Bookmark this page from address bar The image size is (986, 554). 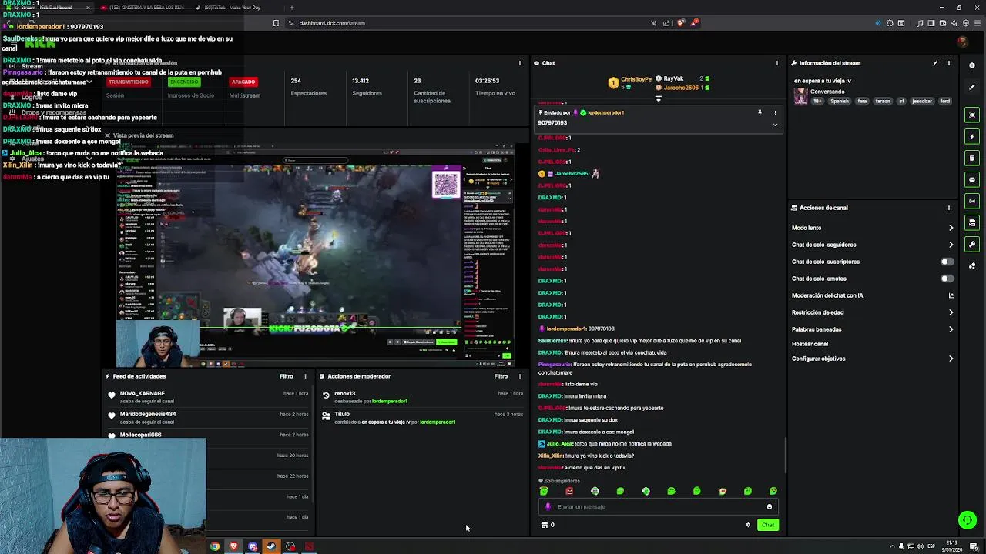pyautogui.click(x=276, y=23)
